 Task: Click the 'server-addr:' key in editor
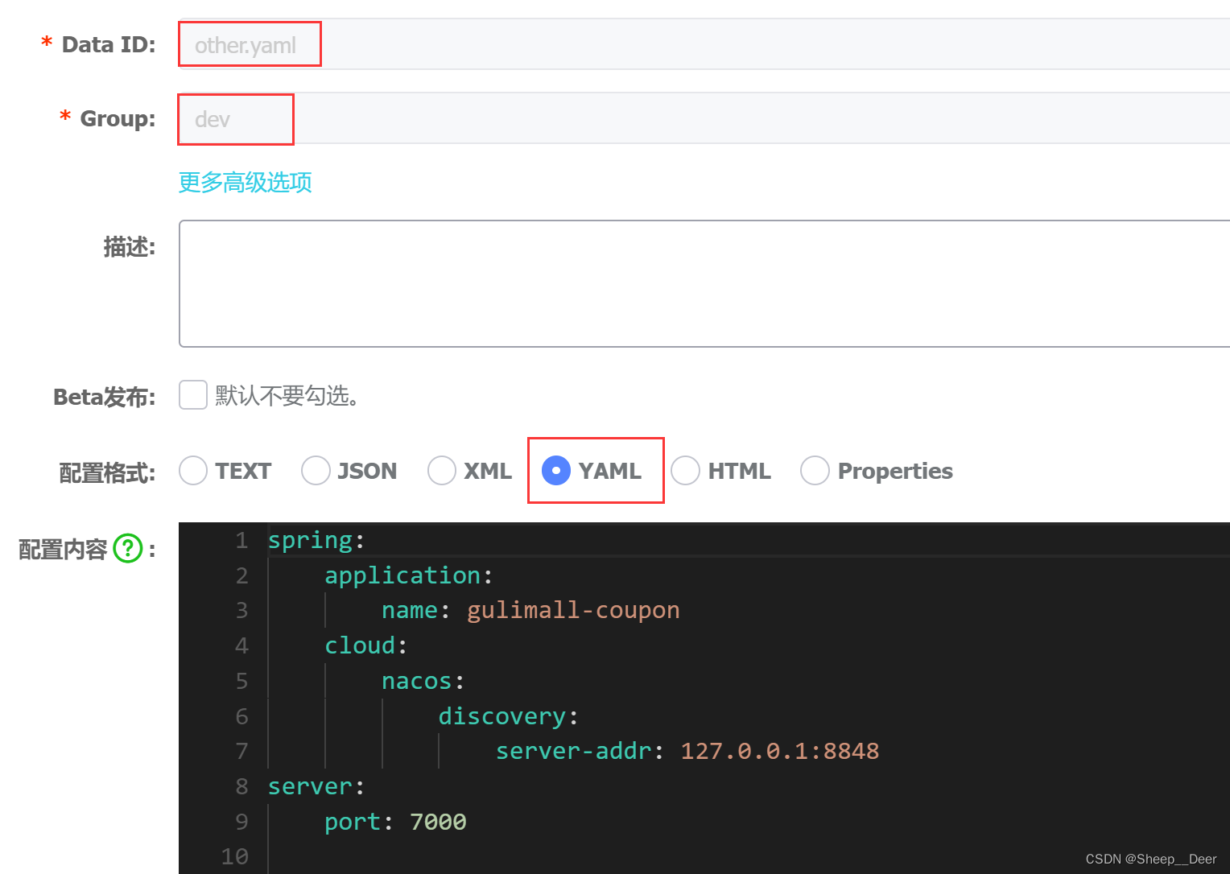coord(580,751)
